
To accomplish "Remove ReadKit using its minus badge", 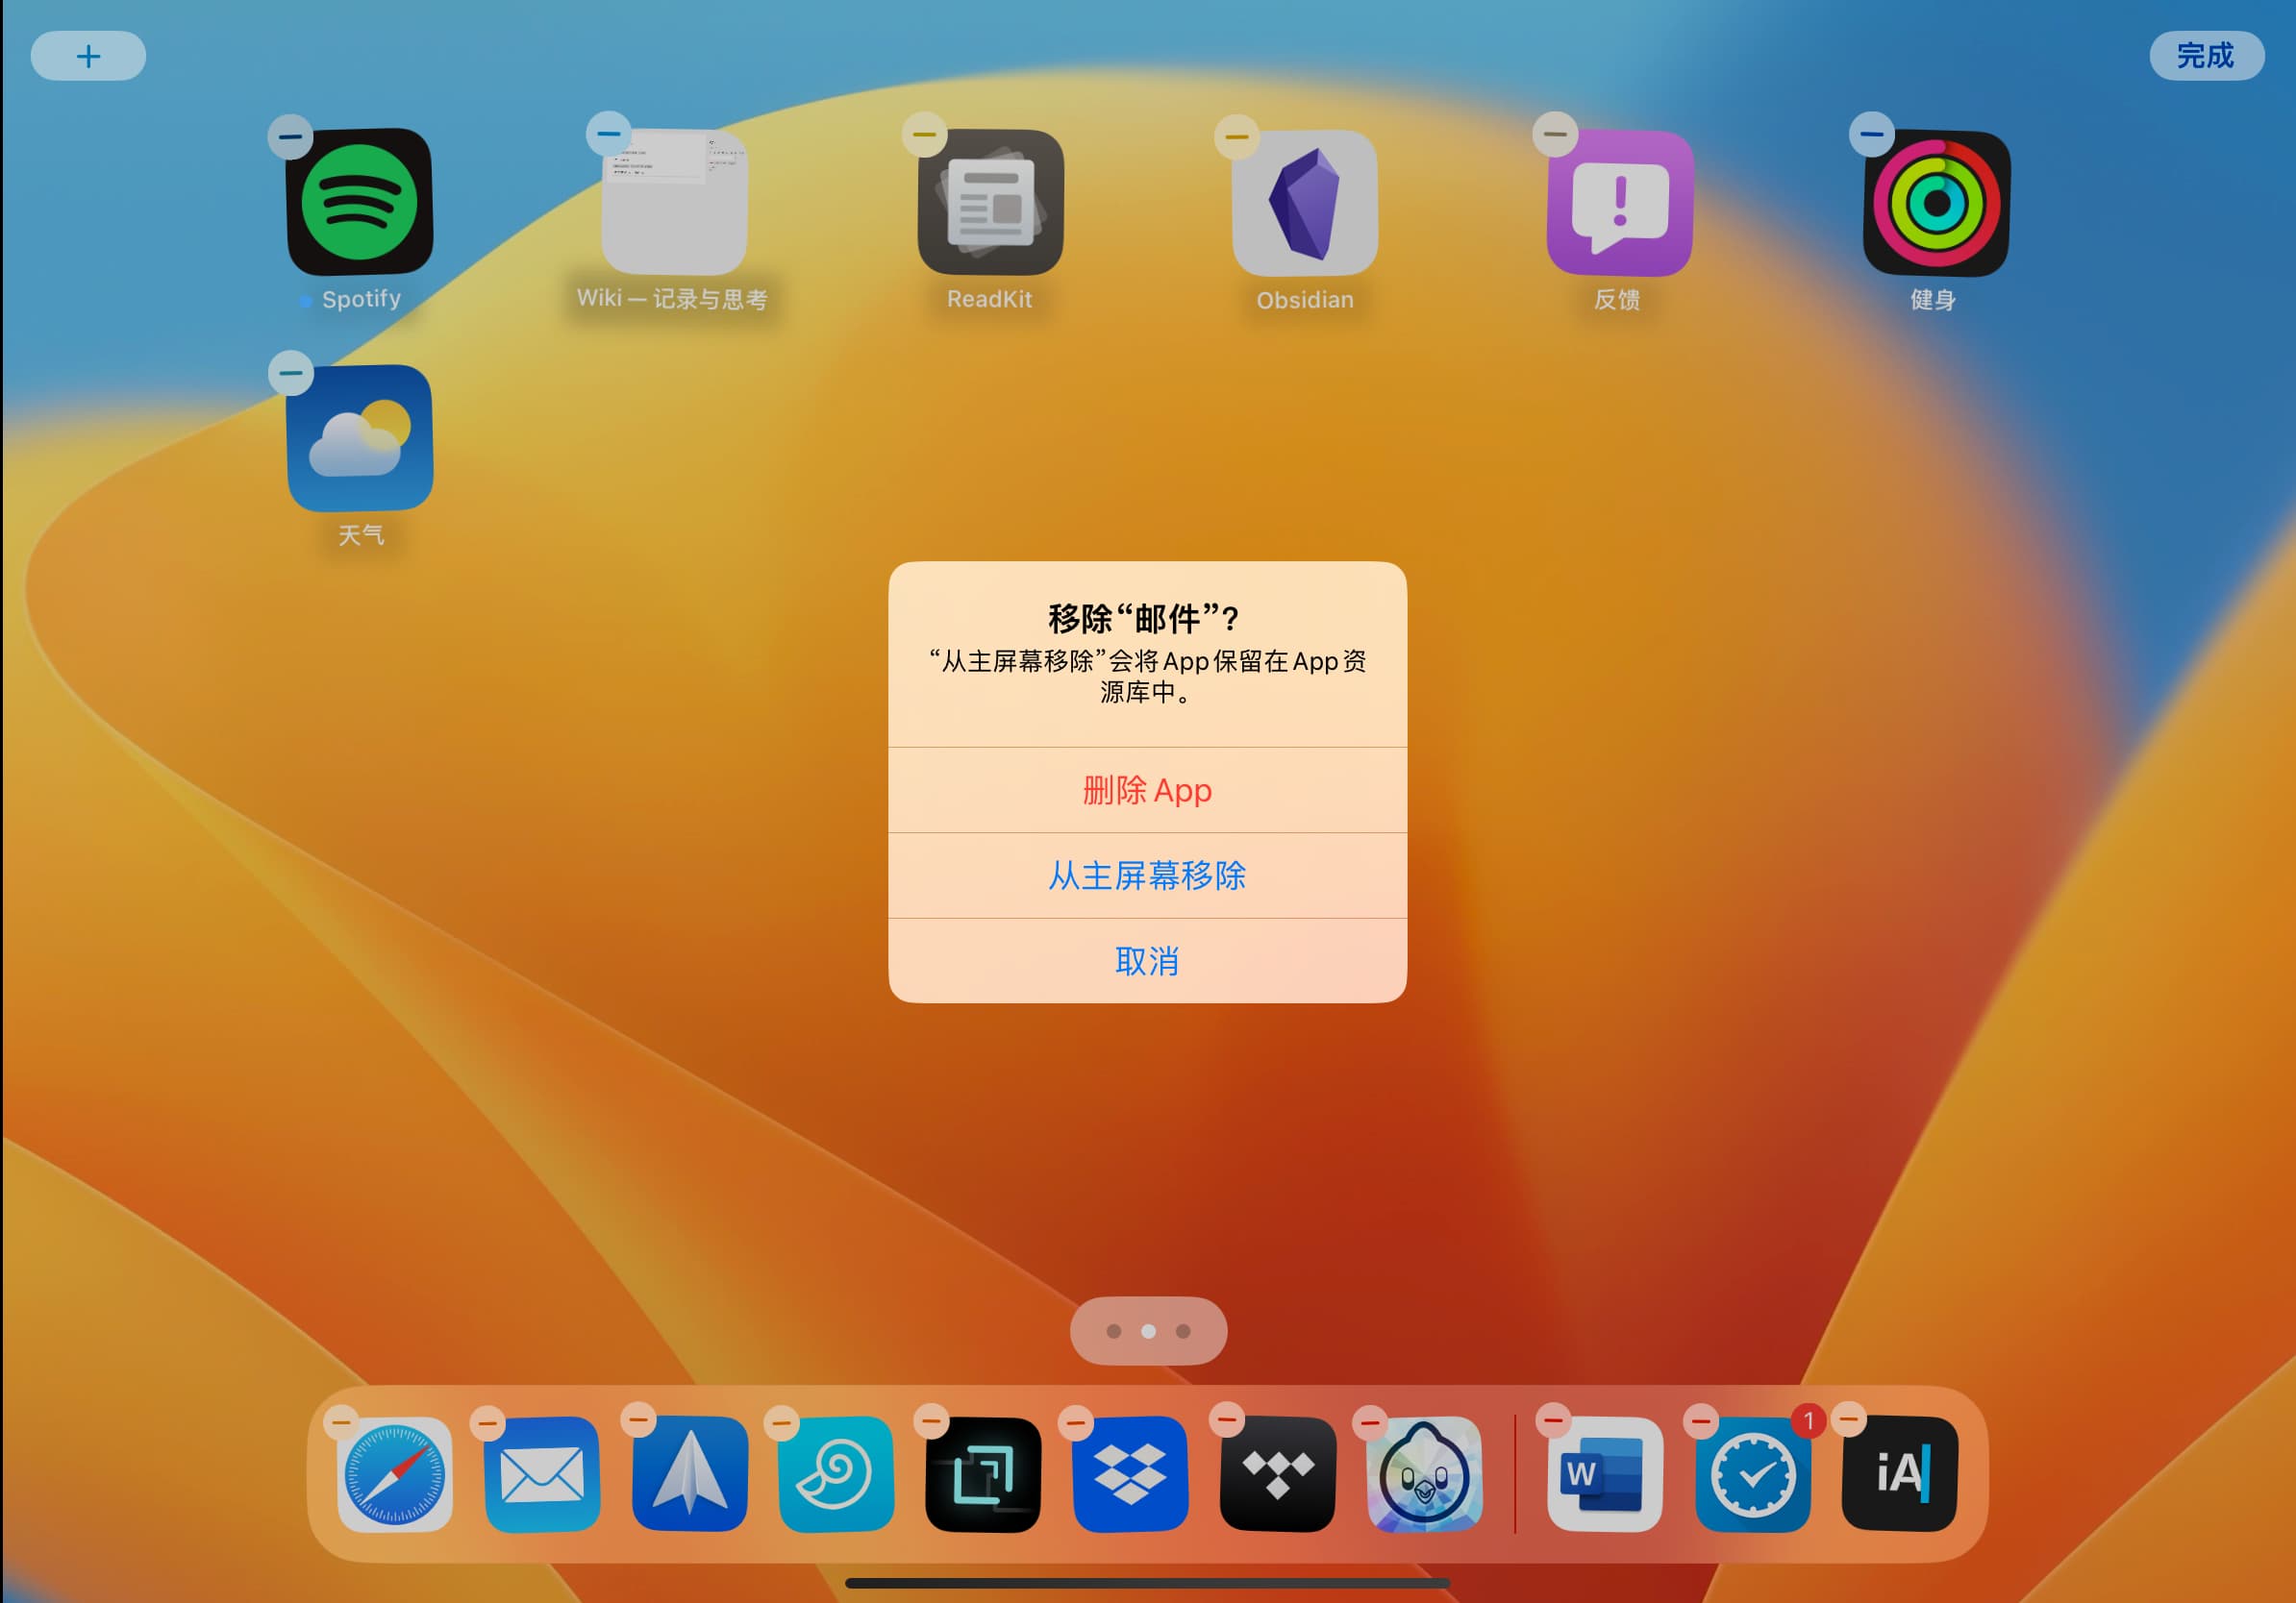I will (x=924, y=134).
